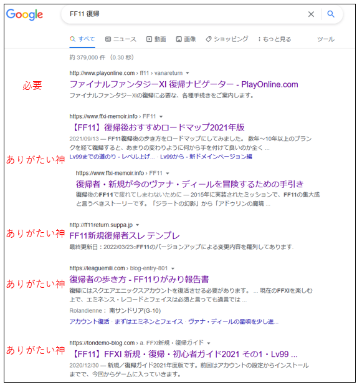Open 復帰後おすすめロードマップ2021年版 result
The width and height of the screenshot is (357, 392).
click(157, 127)
